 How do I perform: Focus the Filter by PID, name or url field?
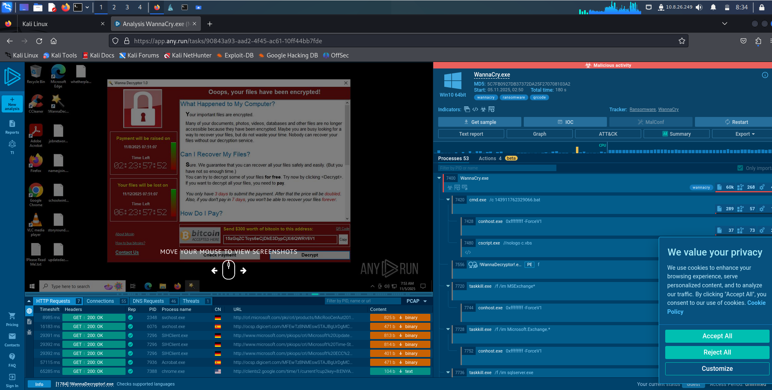[363, 301]
